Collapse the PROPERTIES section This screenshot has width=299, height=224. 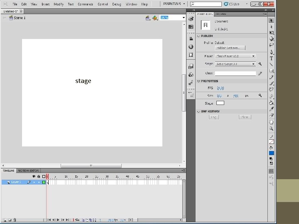(199, 81)
